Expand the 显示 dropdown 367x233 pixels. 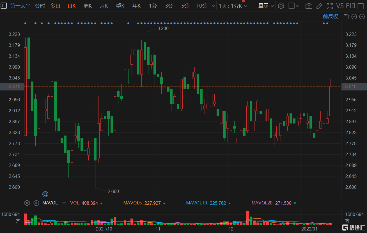pos(266,6)
